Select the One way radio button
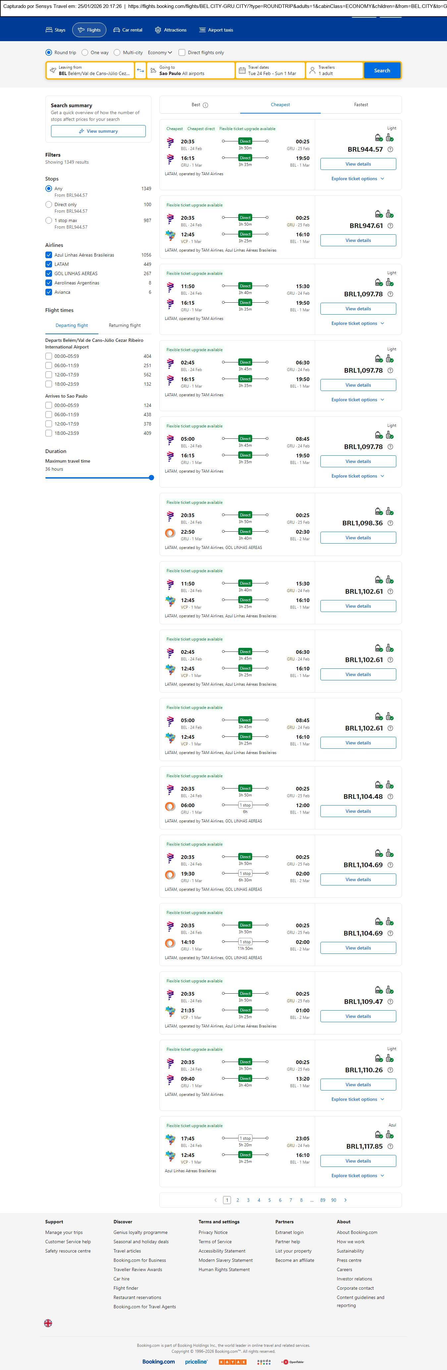The height and width of the screenshot is (1370, 447). click(x=84, y=53)
